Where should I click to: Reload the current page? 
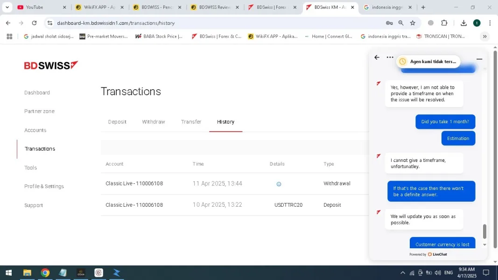[x=34, y=23]
